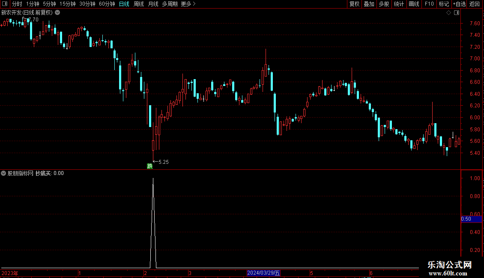Viewport: 484px width, 278px height.
Task: Click the 5.25 low price label
Action: pos(164,162)
